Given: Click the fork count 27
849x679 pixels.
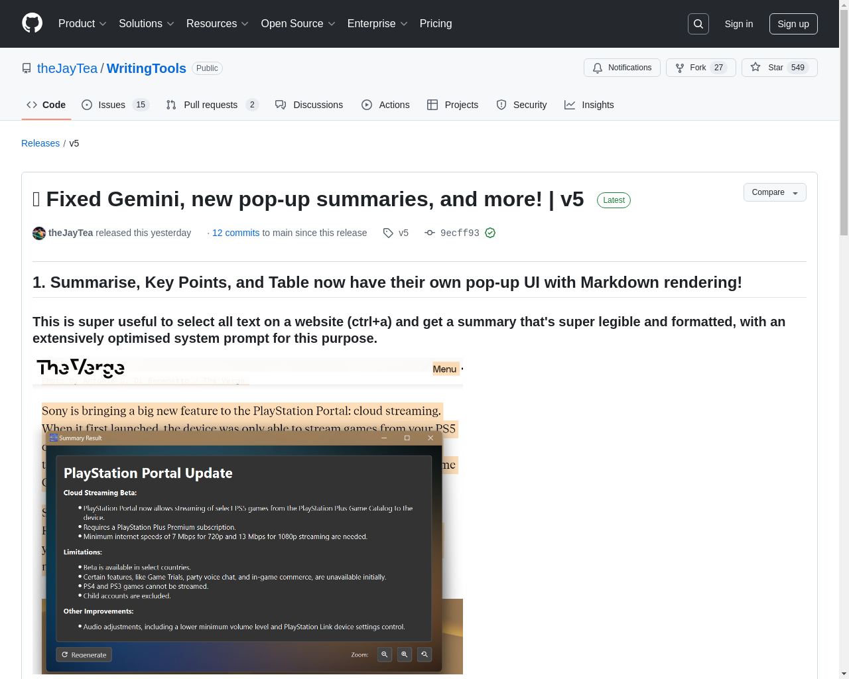Looking at the screenshot, I should pos(718,68).
